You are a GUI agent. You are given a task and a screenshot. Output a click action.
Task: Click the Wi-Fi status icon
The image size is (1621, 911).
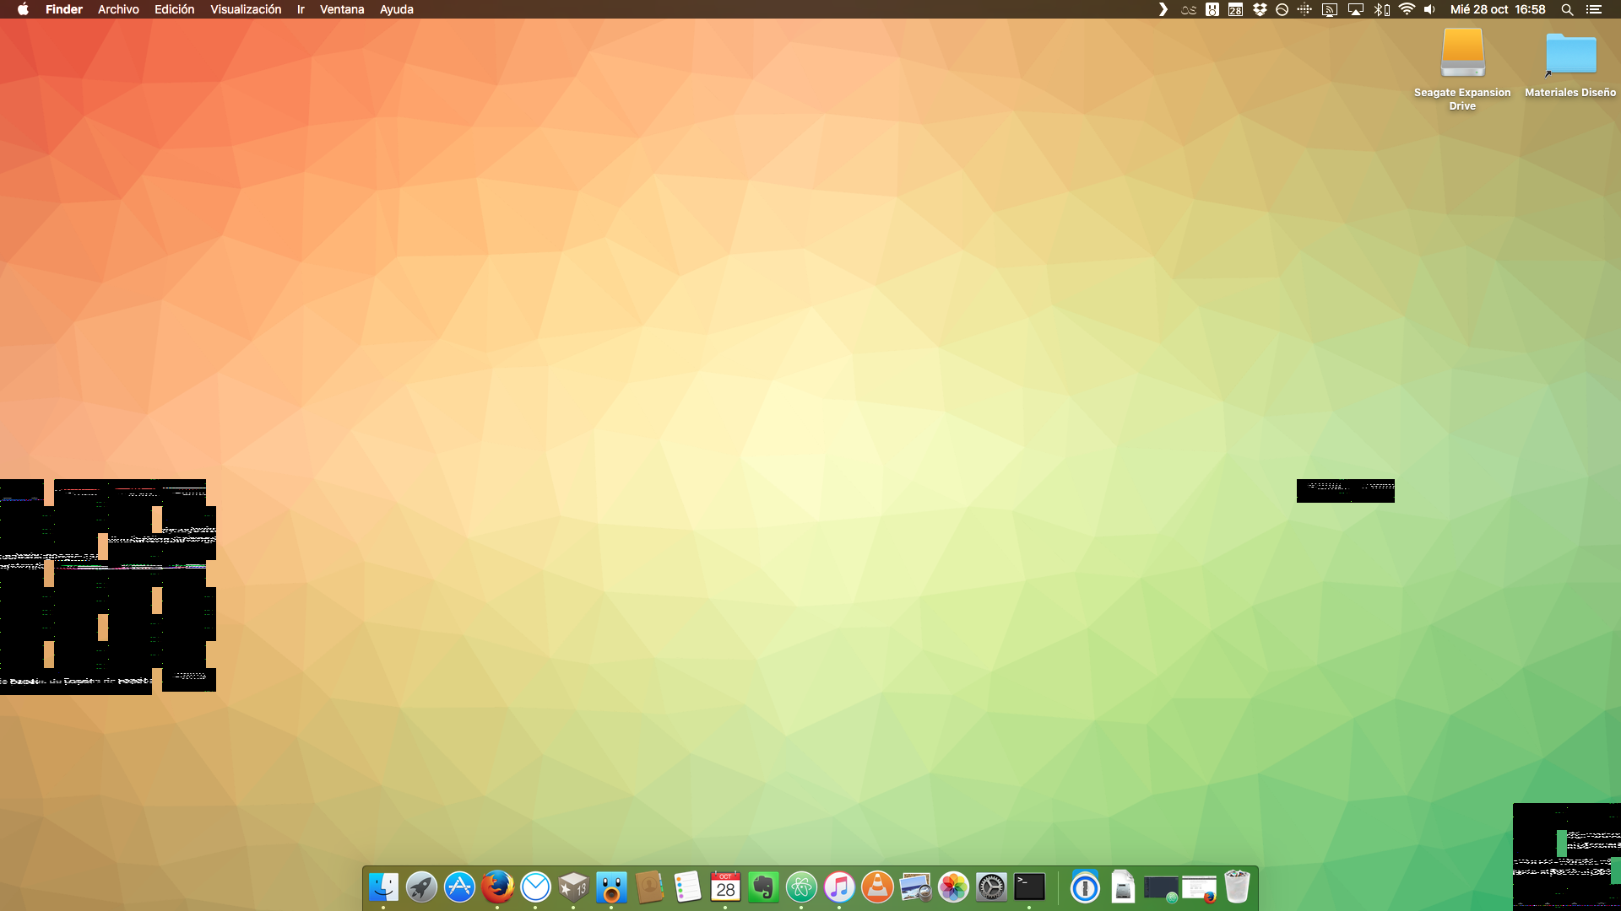[x=1407, y=9]
